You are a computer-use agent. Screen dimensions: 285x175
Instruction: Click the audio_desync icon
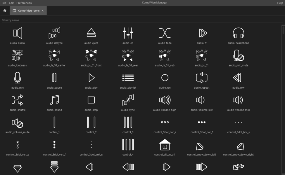tap(54, 33)
